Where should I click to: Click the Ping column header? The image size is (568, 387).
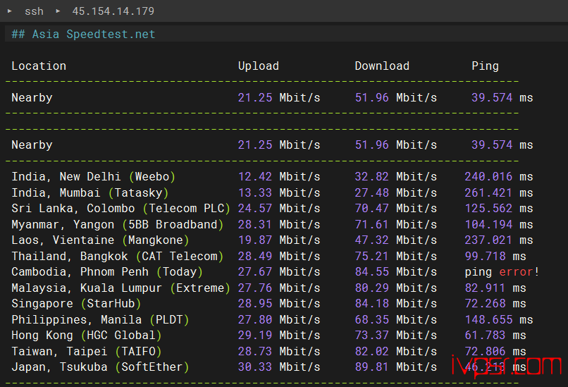click(485, 66)
